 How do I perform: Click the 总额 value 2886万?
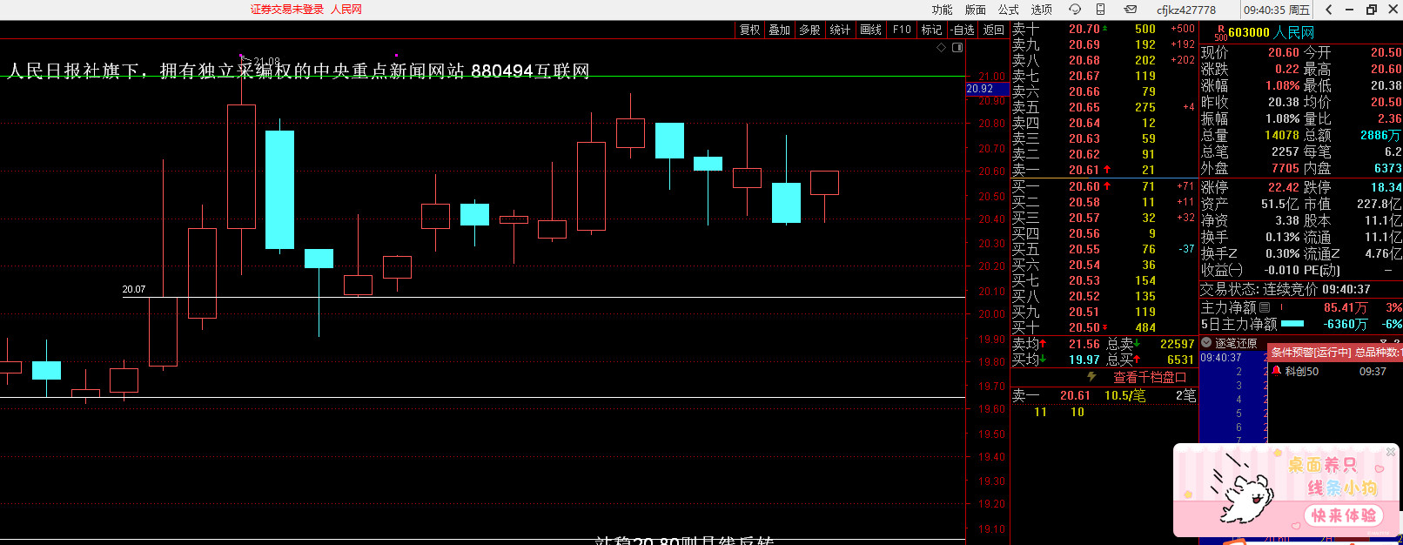(1381, 135)
